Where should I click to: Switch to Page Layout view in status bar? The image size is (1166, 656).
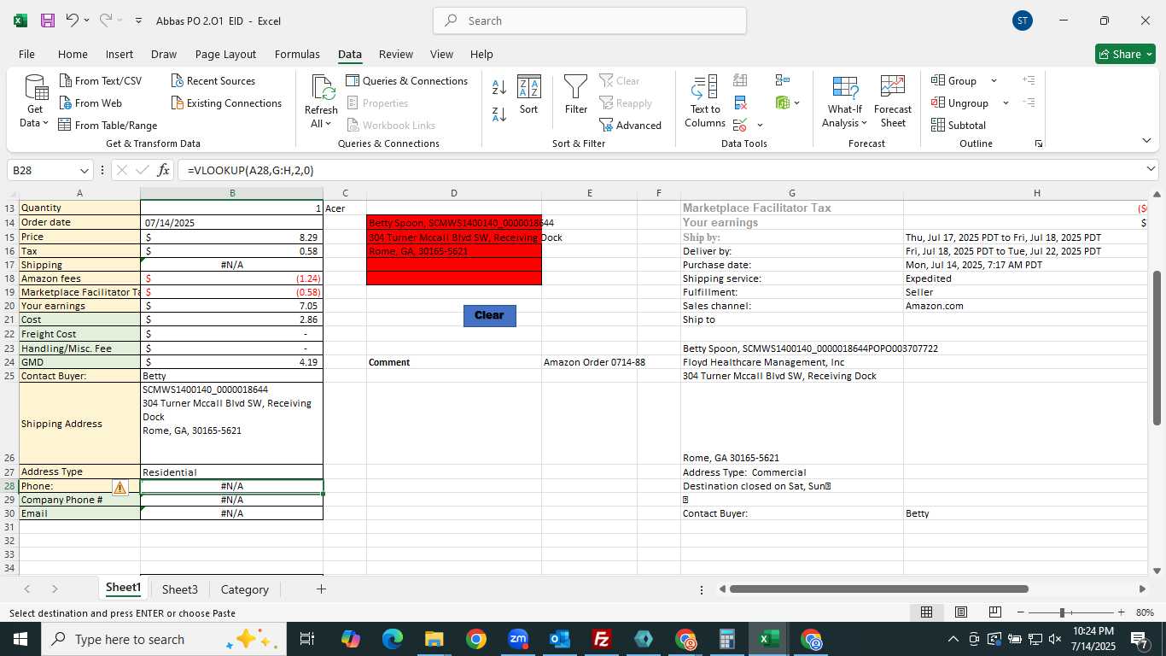960,612
